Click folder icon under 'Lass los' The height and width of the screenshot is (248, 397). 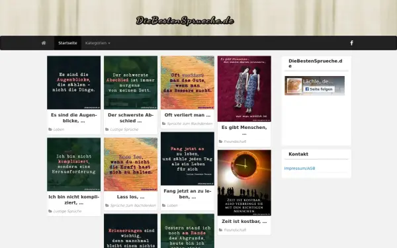pyautogui.click(x=107, y=206)
